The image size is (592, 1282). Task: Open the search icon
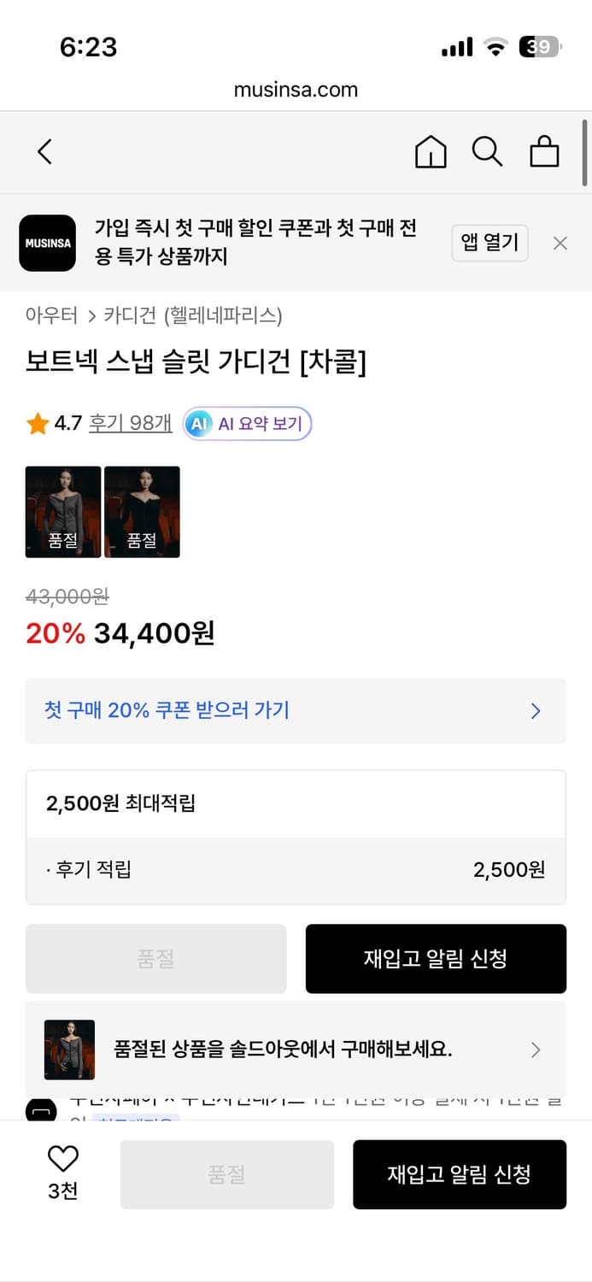pyautogui.click(x=487, y=152)
